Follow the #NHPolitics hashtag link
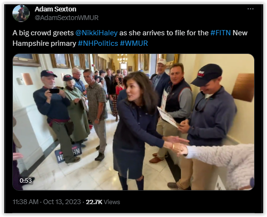This screenshot has height=217, width=267. pyautogui.click(x=98, y=43)
